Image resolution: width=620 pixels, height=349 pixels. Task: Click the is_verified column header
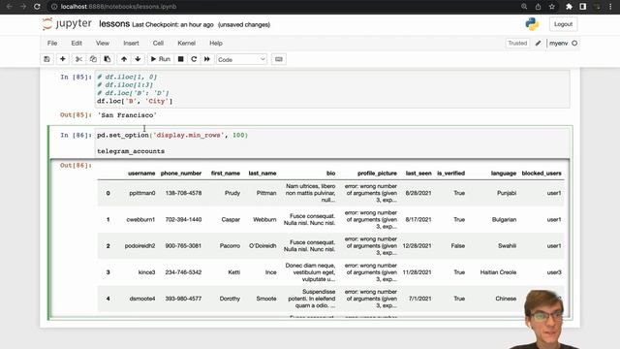[x=450, y=174]
